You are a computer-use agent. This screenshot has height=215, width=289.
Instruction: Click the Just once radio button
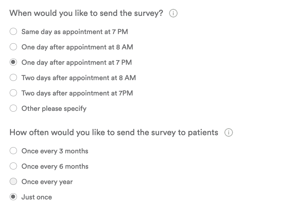[x=13, y=197]
